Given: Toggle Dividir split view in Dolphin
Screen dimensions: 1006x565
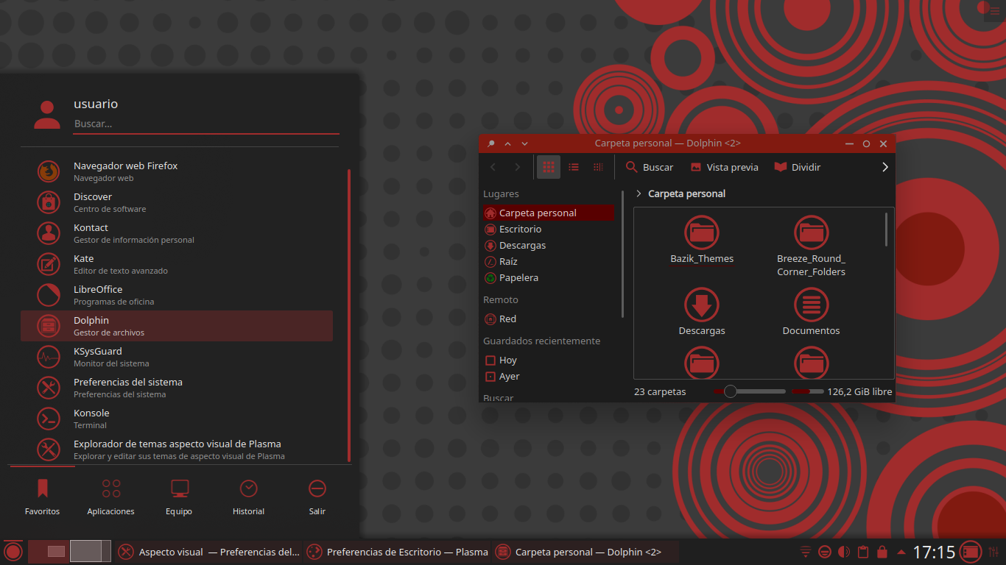Looking at the screenshot, I should pos(798,167).
